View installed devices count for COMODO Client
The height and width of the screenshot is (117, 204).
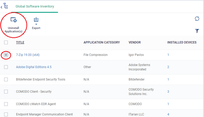coord(168,92)
